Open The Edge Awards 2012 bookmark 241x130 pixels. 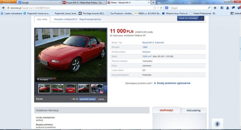click(92, 13)
